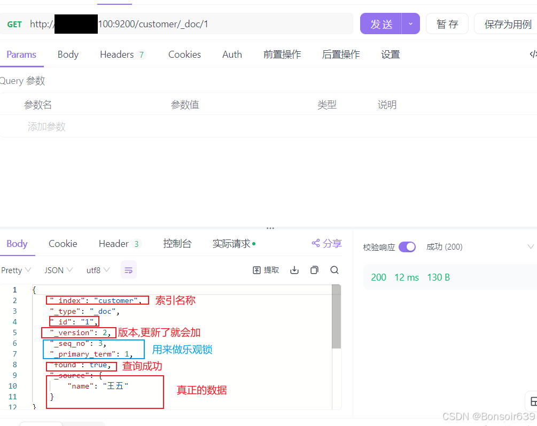Open the utf8 encoding dropdown
Screen dimensions: 537x426
(98, 270)
